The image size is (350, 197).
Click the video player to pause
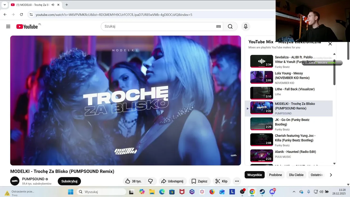tap(126, 100)
